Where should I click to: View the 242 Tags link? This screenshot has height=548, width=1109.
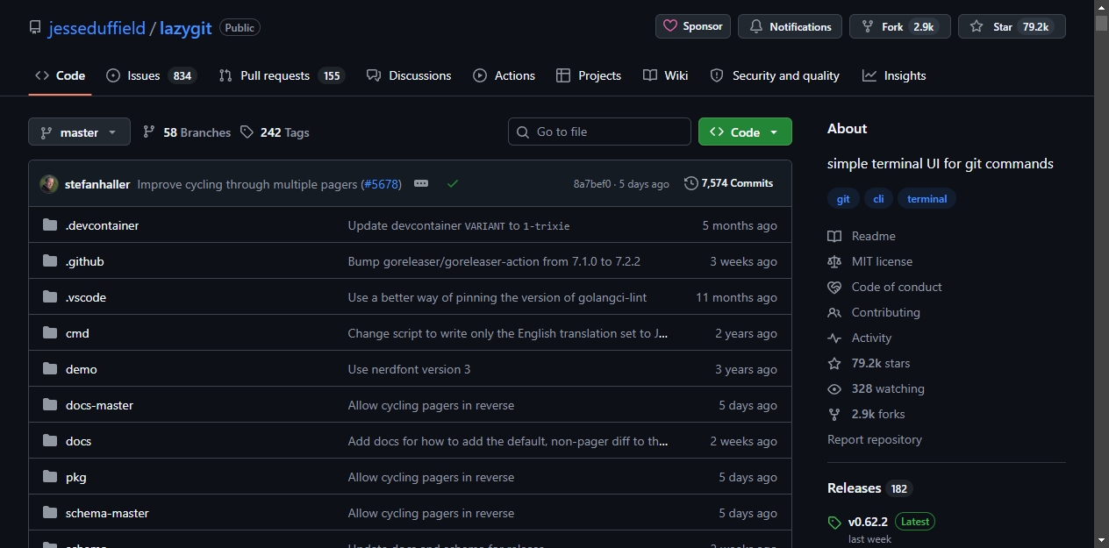(275, 132)
